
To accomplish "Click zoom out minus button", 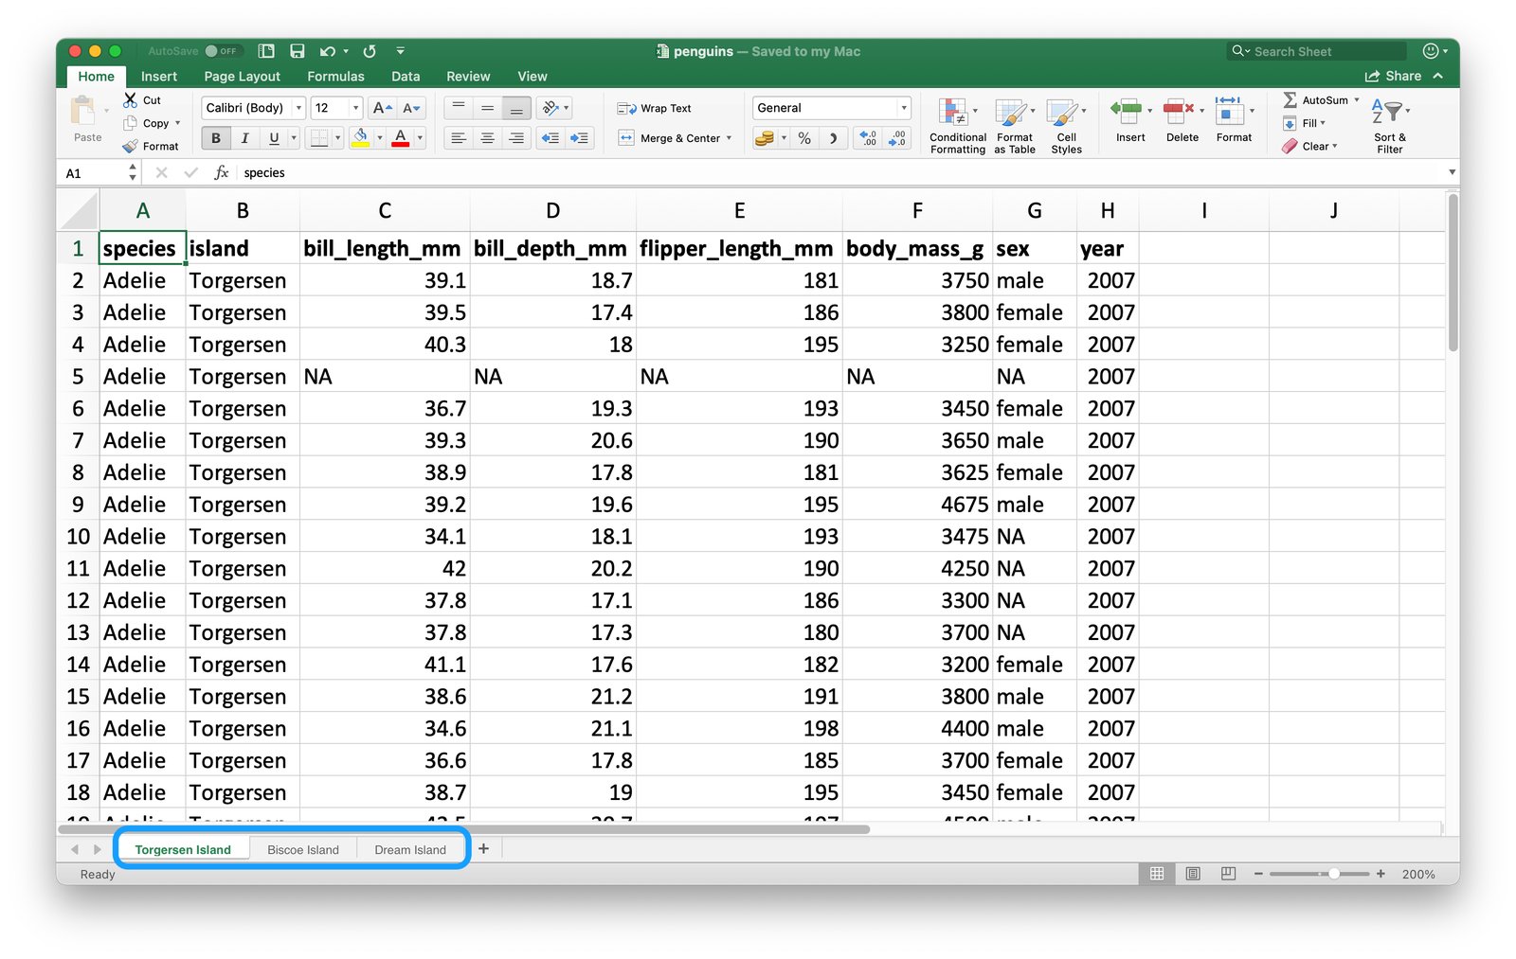I will pos(1258,874).
